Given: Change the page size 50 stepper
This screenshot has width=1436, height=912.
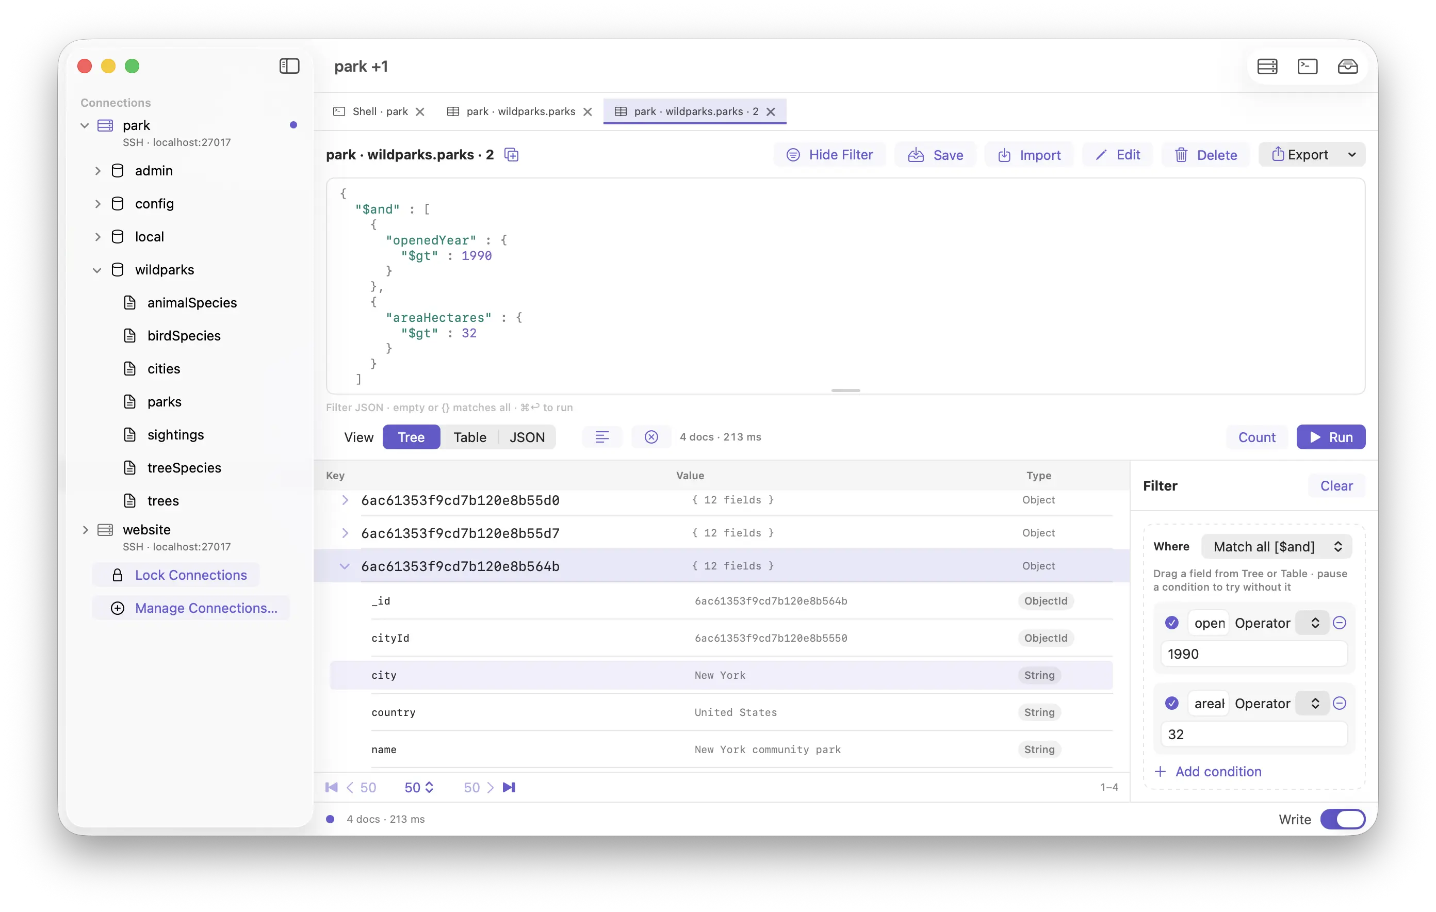Looking at the screenshot, I should click(x=419, y=787).
